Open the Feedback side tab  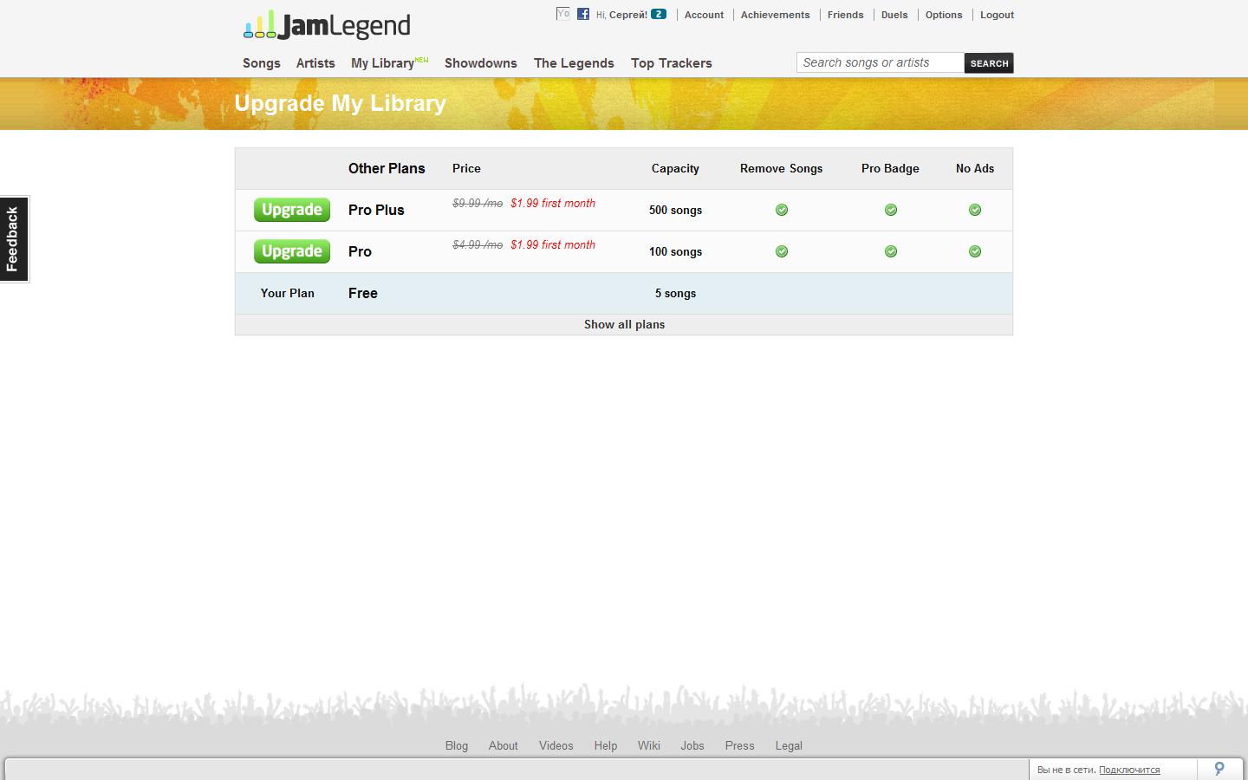[14, 239]
